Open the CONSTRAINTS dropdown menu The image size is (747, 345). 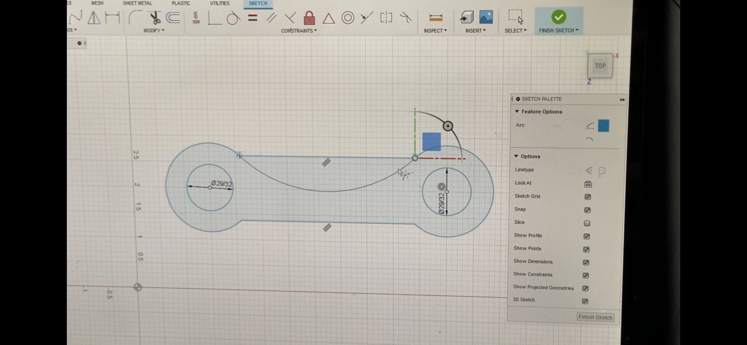coord(299,31)
